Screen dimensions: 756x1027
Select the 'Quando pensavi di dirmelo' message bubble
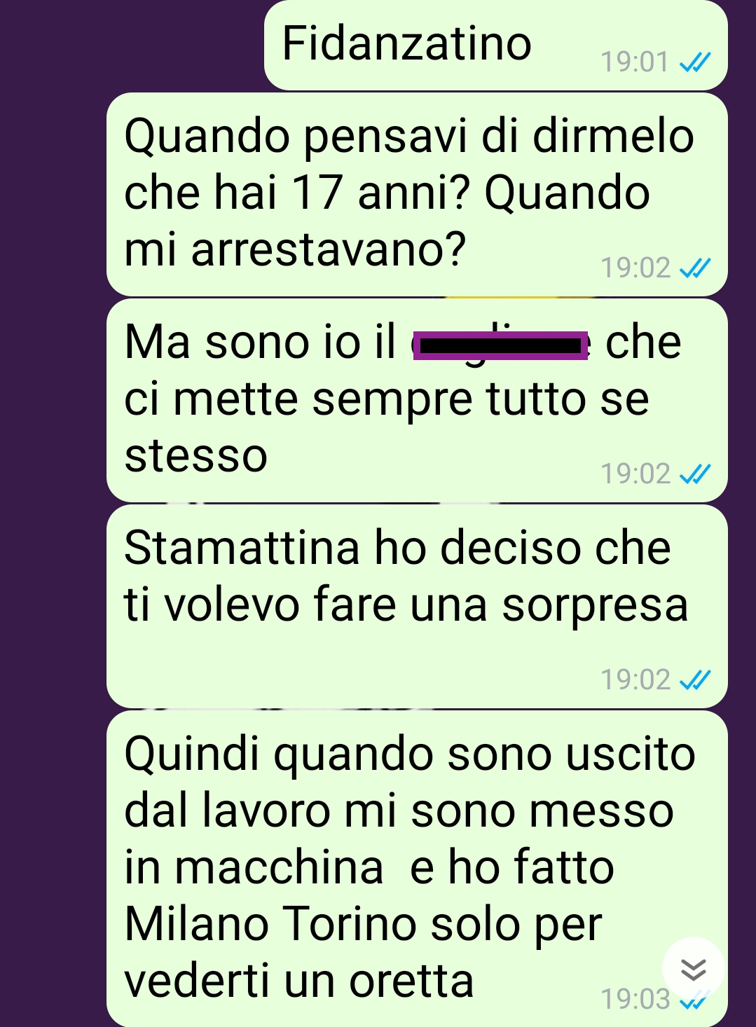(x=417, y=194)
